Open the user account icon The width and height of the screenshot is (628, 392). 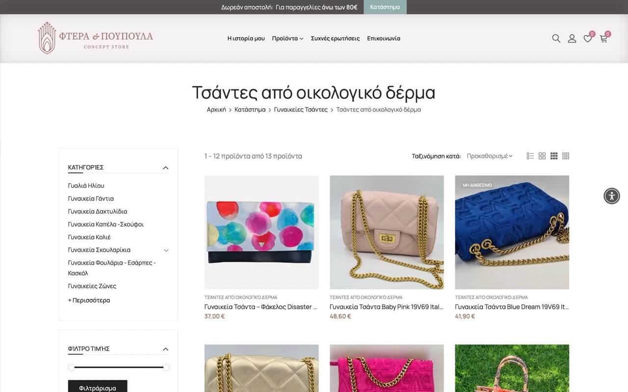click(x=572, y=38)
